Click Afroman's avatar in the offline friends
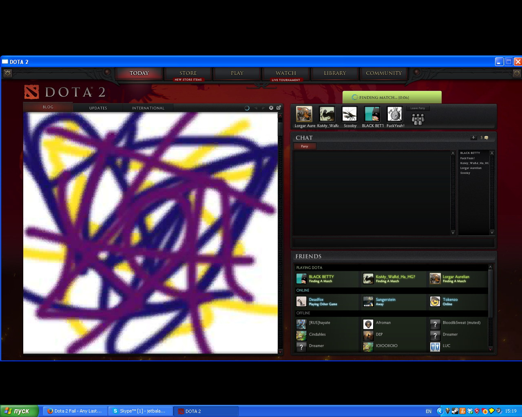The width and height of the screenshot is (522, 417). 368,324
